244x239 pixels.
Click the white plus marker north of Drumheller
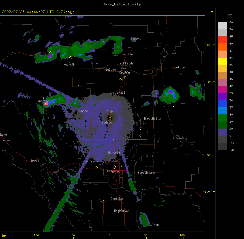173,106
